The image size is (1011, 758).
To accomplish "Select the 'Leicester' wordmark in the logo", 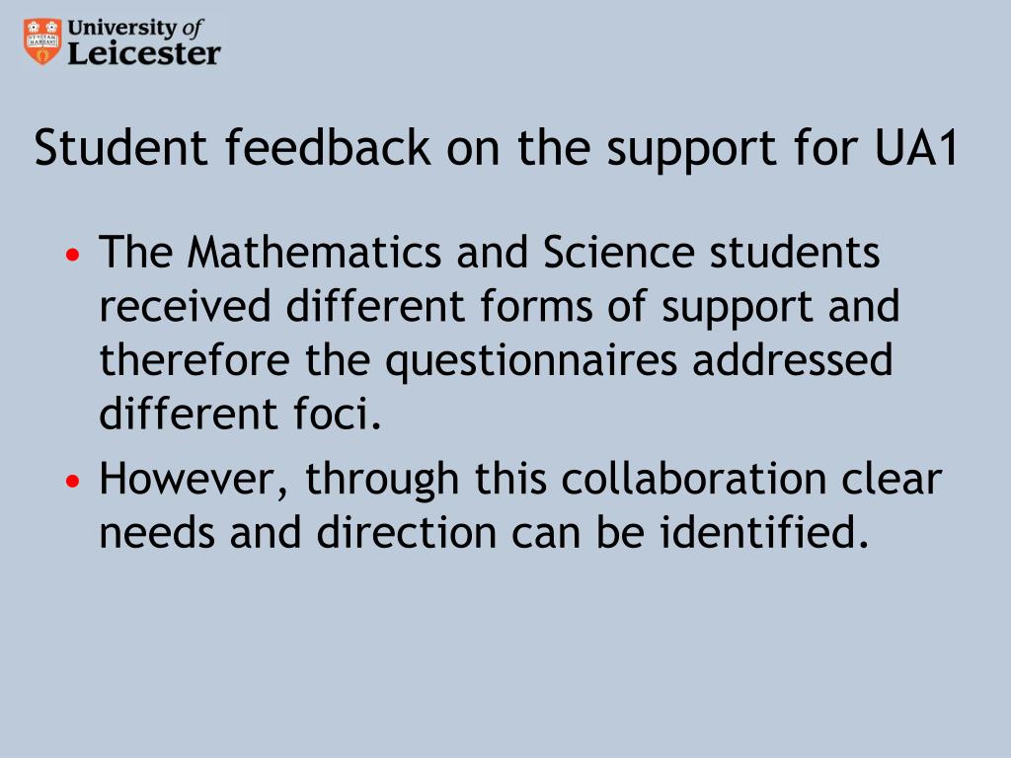I will [x=144, y=53].
